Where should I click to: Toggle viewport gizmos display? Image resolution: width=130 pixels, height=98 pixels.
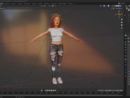point(104,6)
